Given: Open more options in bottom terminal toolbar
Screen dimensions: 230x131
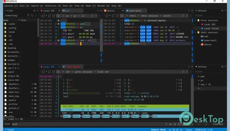Looking at the screenshot, I should click(191, 72).
